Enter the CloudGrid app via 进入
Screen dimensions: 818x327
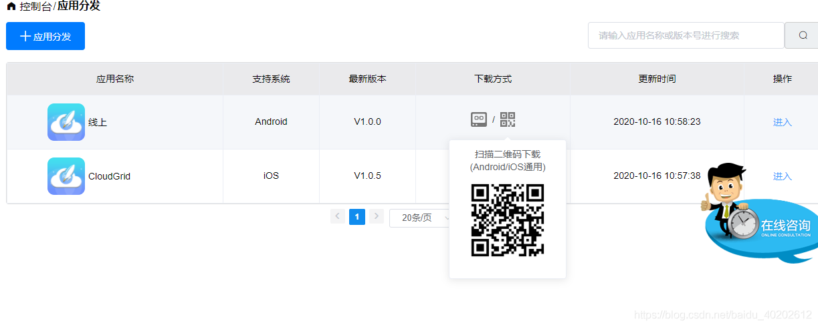point(783,176)
